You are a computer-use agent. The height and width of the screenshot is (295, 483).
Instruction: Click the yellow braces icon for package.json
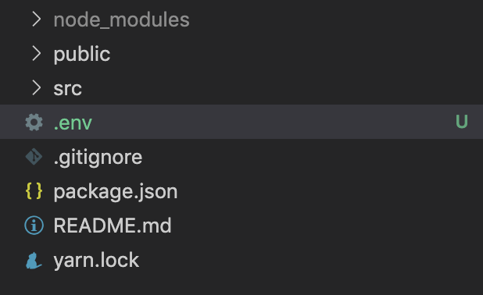click(34, 191)
